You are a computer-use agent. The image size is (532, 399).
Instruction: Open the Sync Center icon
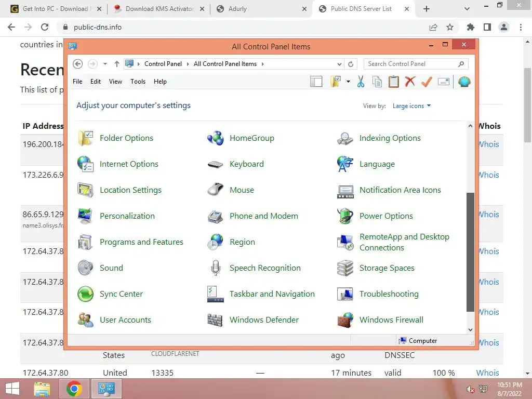(86, 294)
